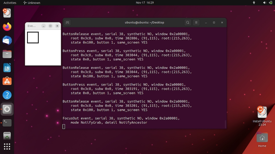Viewport: 275px width, 154px height.
Task: Close the terminal window
Action: pos(222,23)
